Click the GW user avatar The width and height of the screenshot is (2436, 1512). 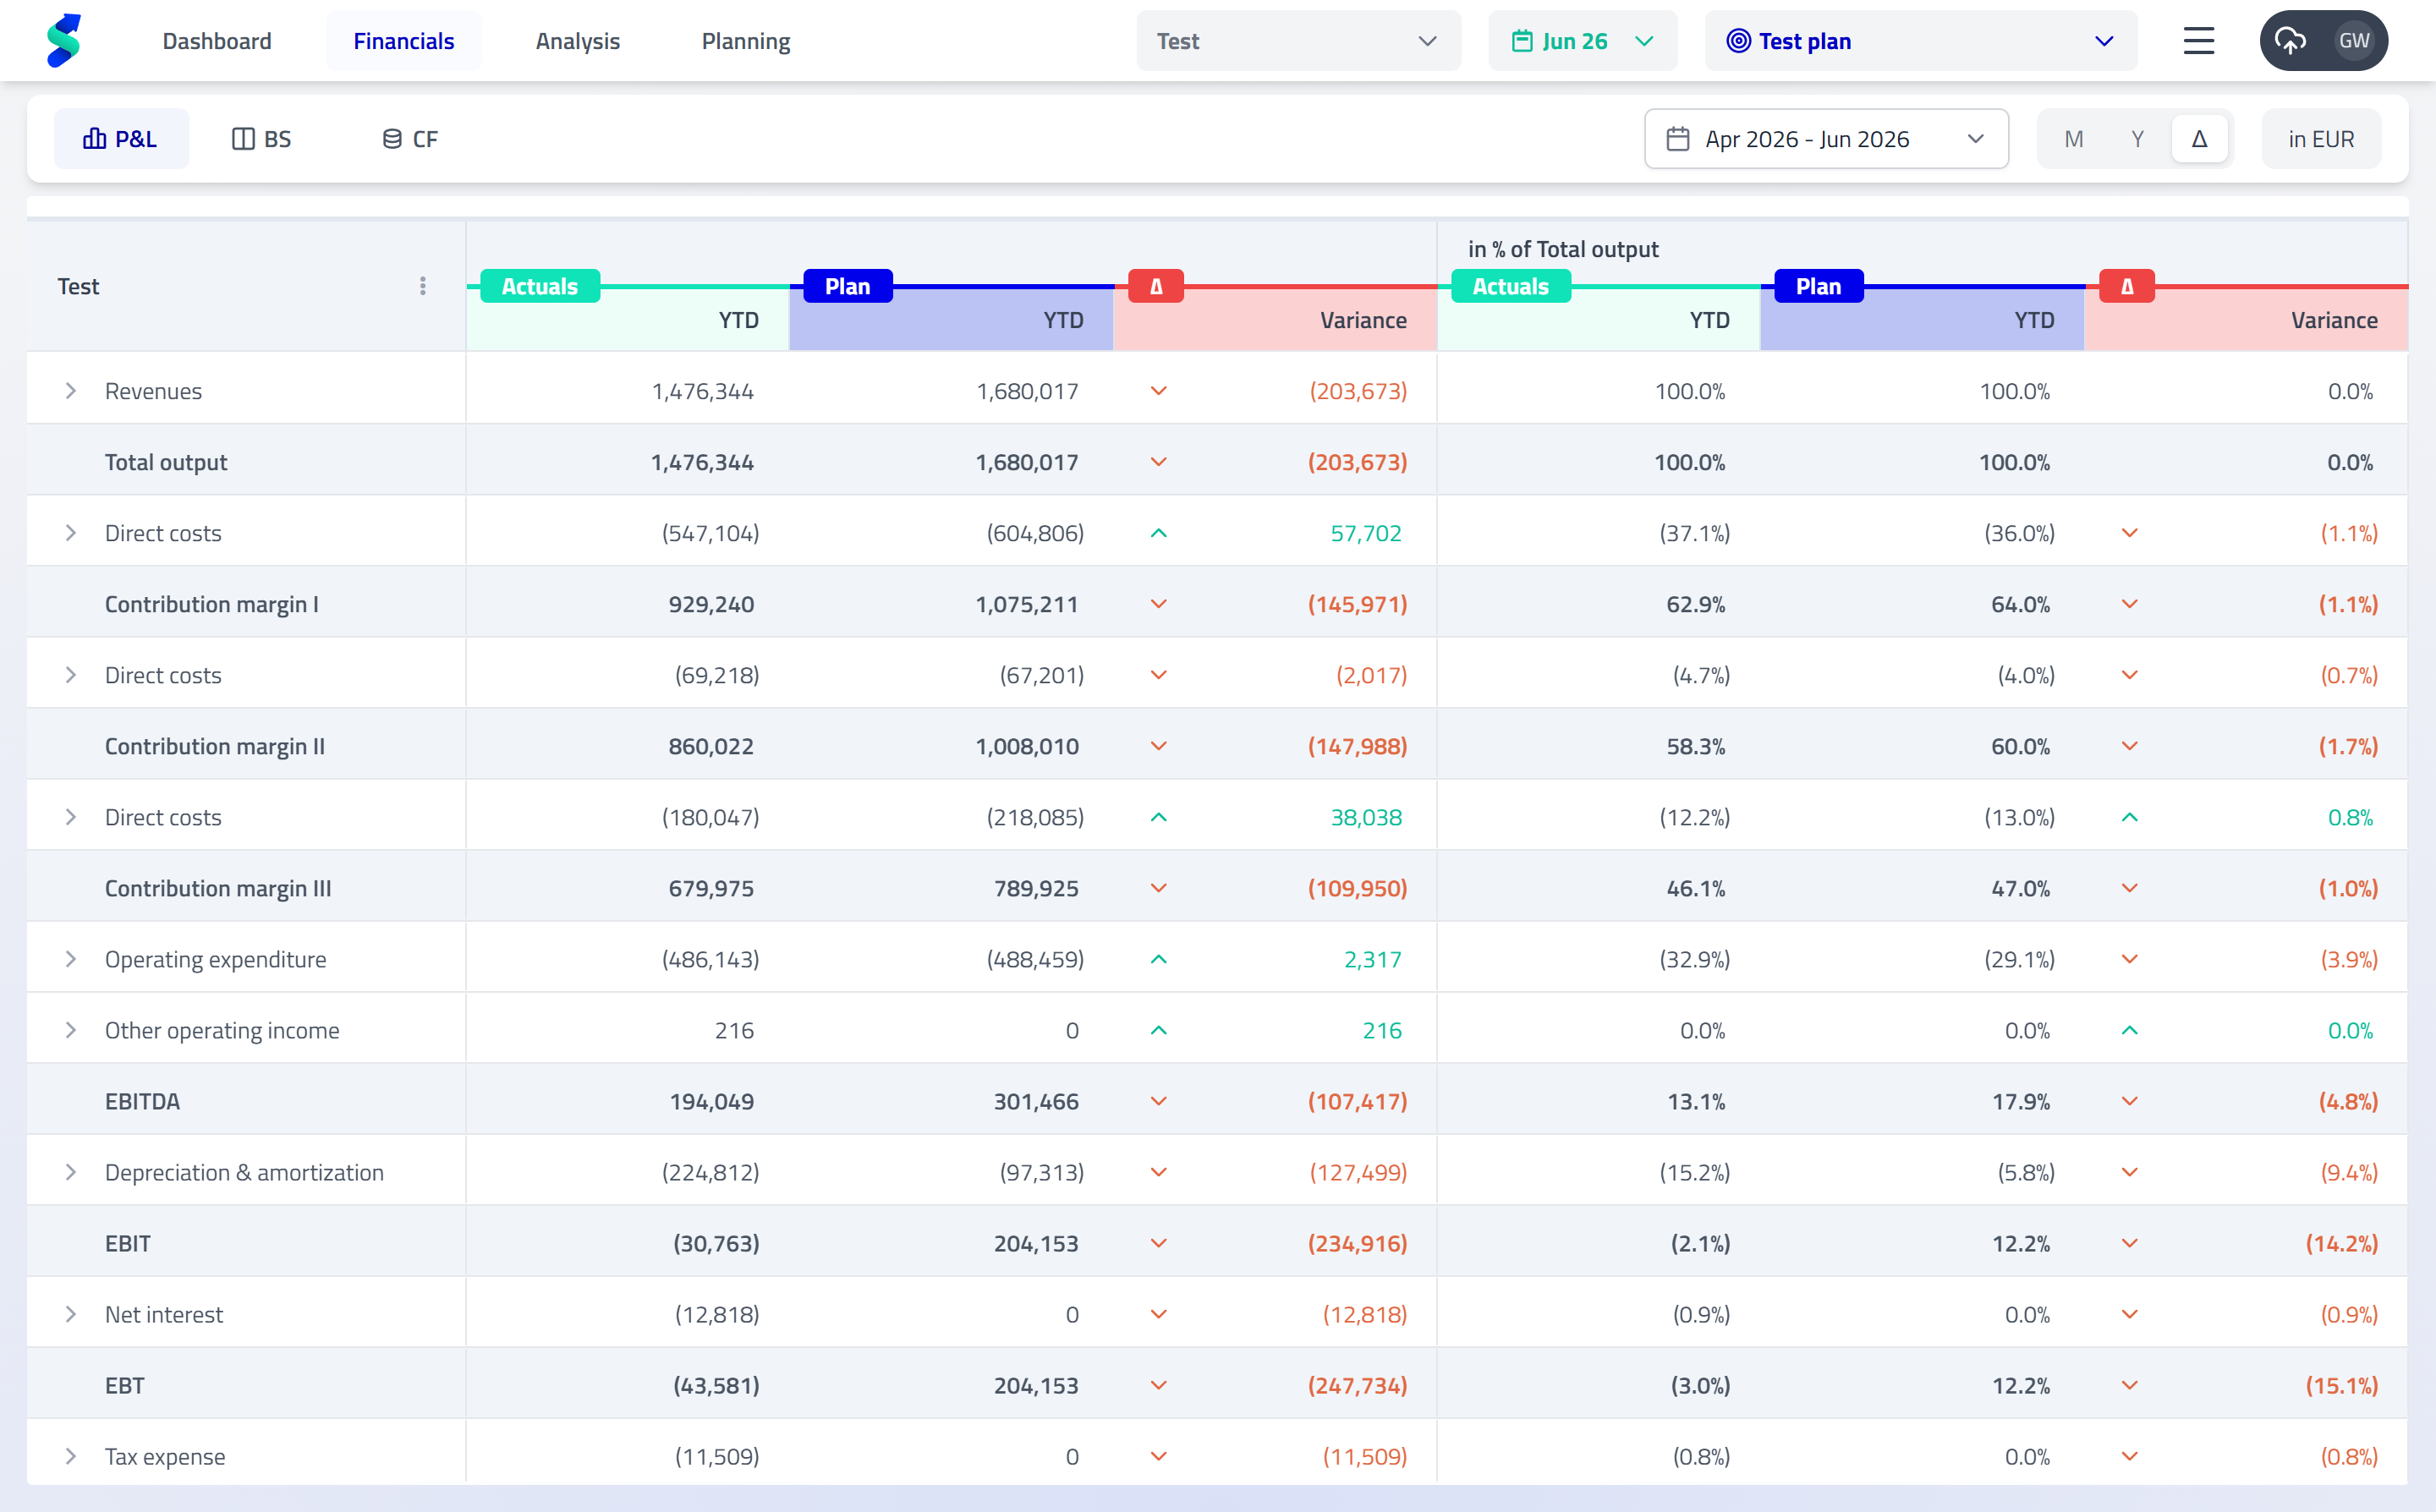[x=2353, y=41]
